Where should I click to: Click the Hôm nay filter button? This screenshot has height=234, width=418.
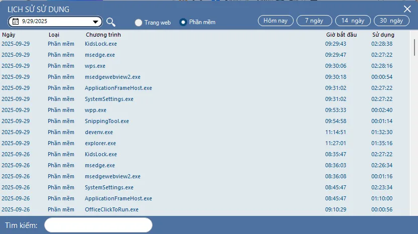click(275, 21)
